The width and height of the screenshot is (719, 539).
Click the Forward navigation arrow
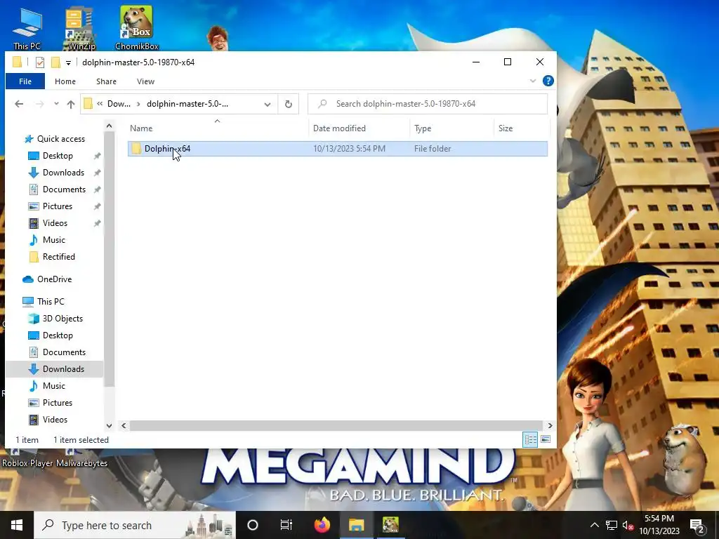(40, 104)
